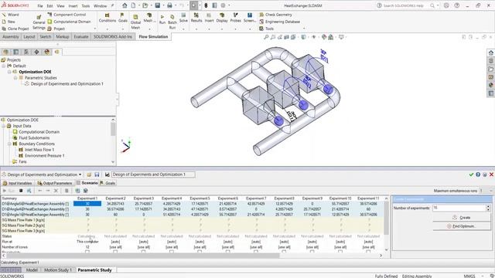The image size is (495, 278).
Task: Click the Model bottom tab
Action: [32, 270]
